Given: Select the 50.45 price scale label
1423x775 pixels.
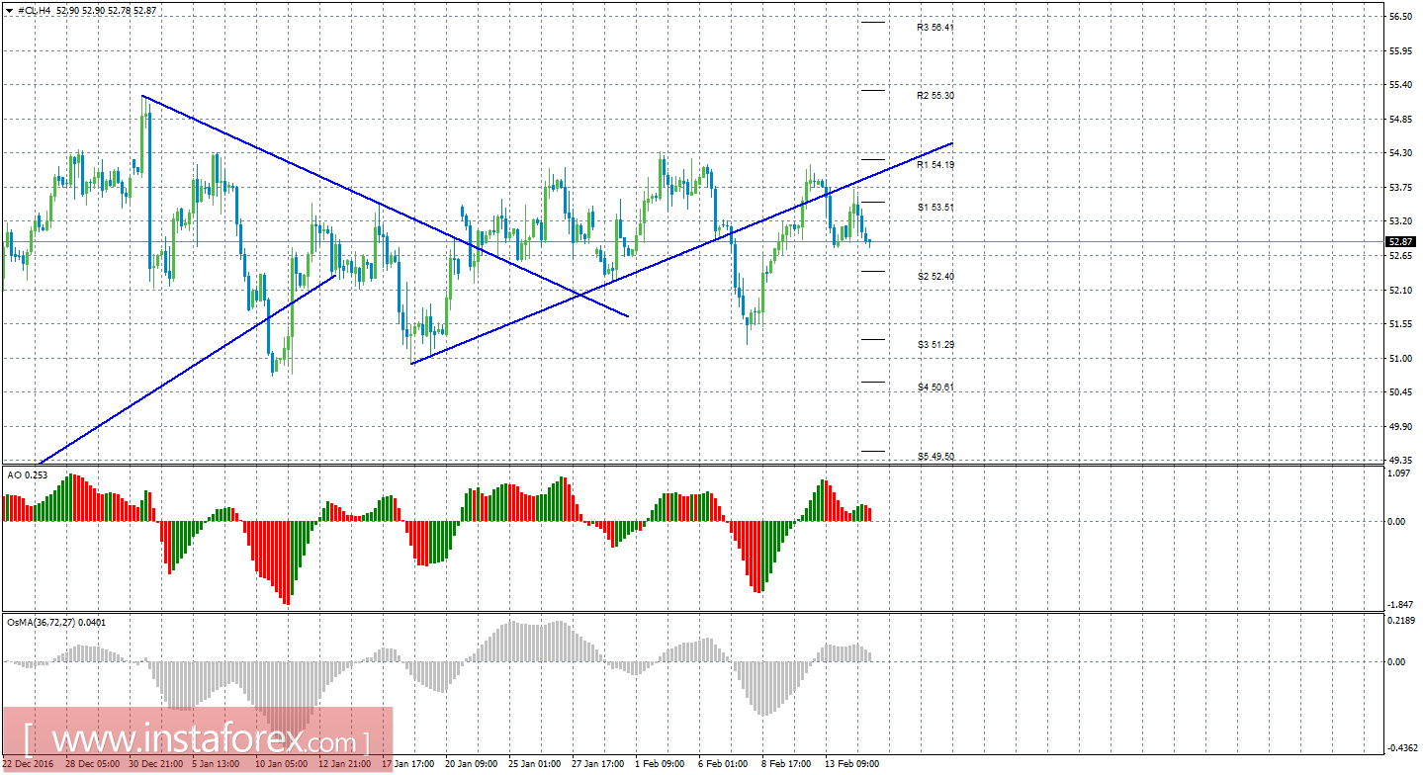Looking at the screenshot, I should pyautogui.click(x=1399, y=392).
